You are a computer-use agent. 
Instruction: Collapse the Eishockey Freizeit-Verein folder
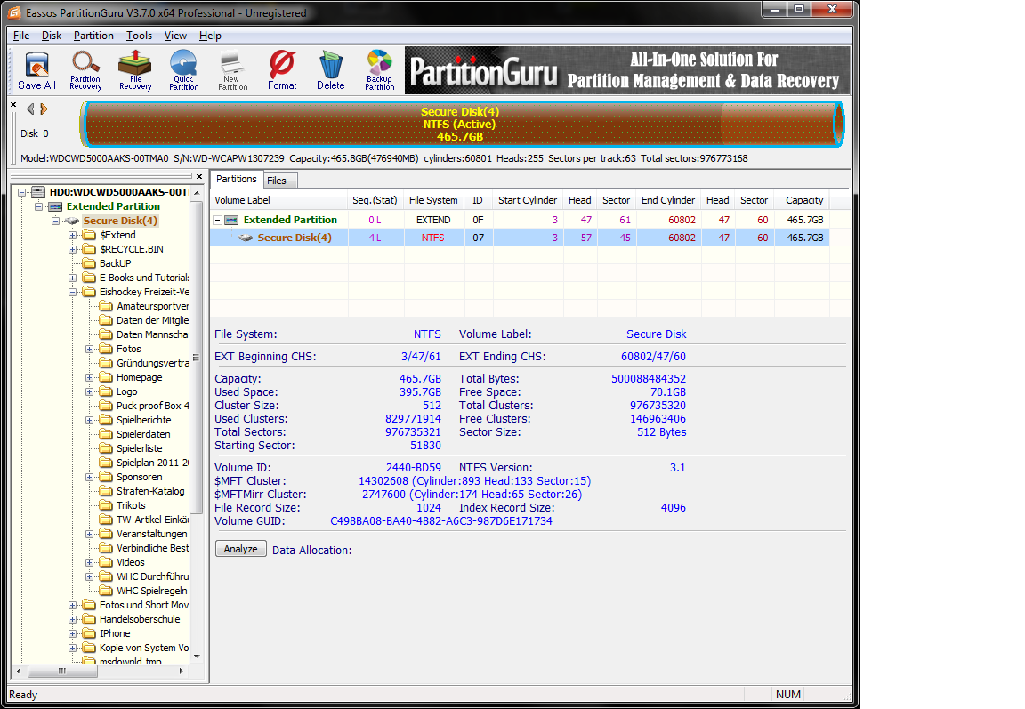73,292
